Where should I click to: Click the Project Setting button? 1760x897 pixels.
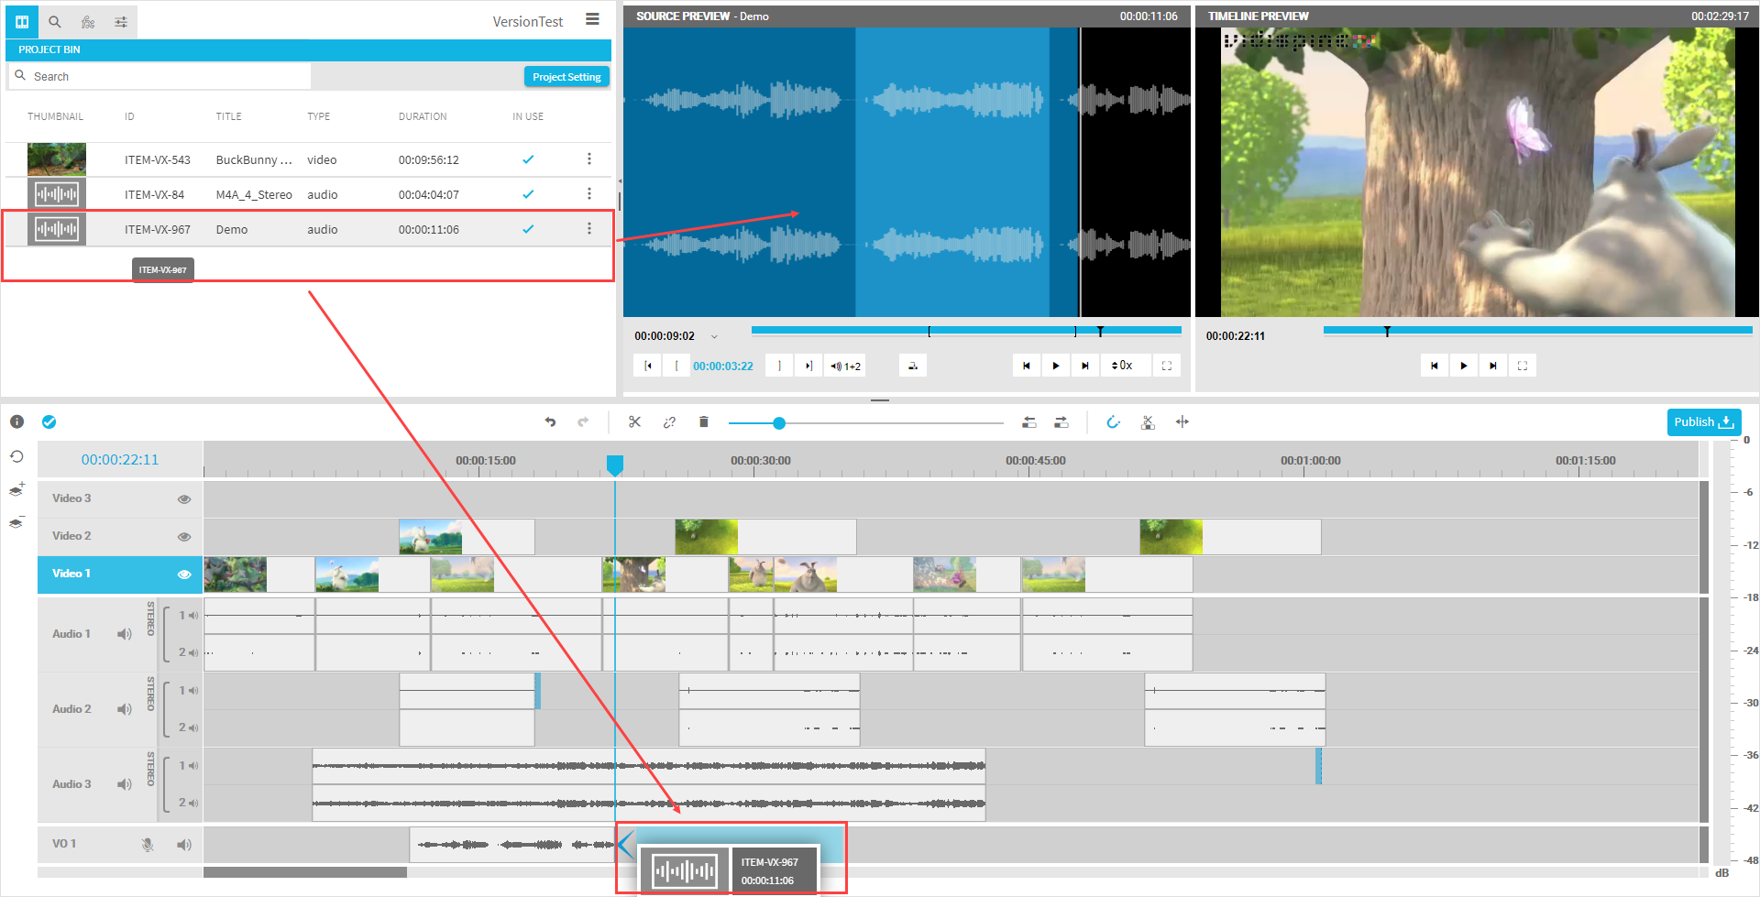[x=566, y=77]
